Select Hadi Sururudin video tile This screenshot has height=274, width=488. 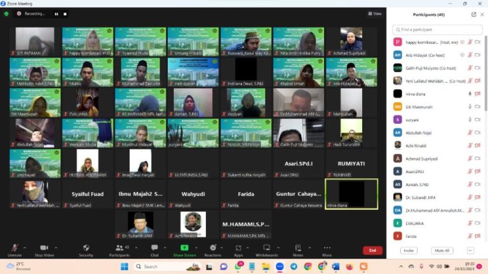351,133
